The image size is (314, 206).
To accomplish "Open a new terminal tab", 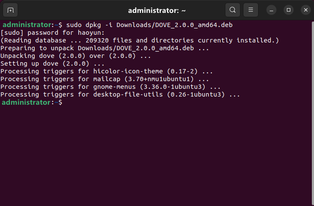I will [x=10, y=10].
